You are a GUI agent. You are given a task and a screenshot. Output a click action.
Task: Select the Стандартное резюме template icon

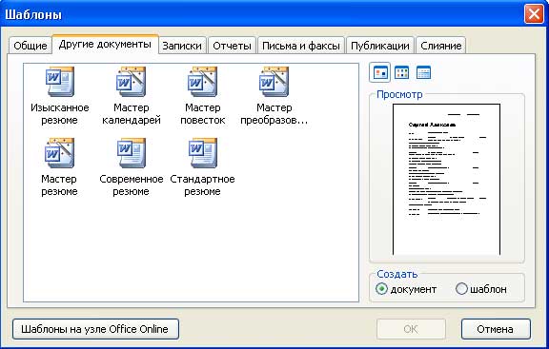click(202, 153)
